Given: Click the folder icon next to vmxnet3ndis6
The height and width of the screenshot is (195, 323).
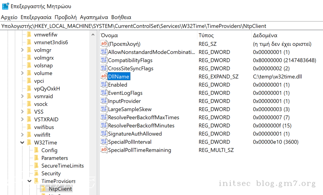Looking at the screenshot, I should point(29,42).
